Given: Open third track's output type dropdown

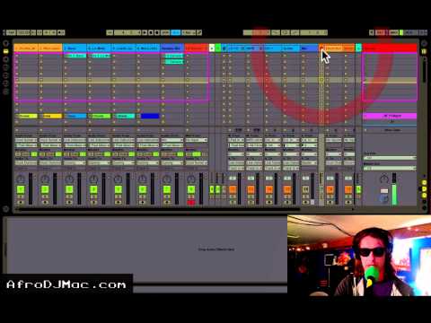Looking at the screenshot, I should (75, 163).
